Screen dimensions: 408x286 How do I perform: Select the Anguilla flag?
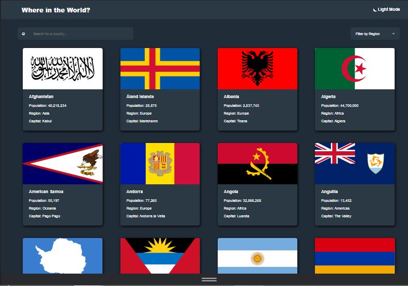click(354, 164)
